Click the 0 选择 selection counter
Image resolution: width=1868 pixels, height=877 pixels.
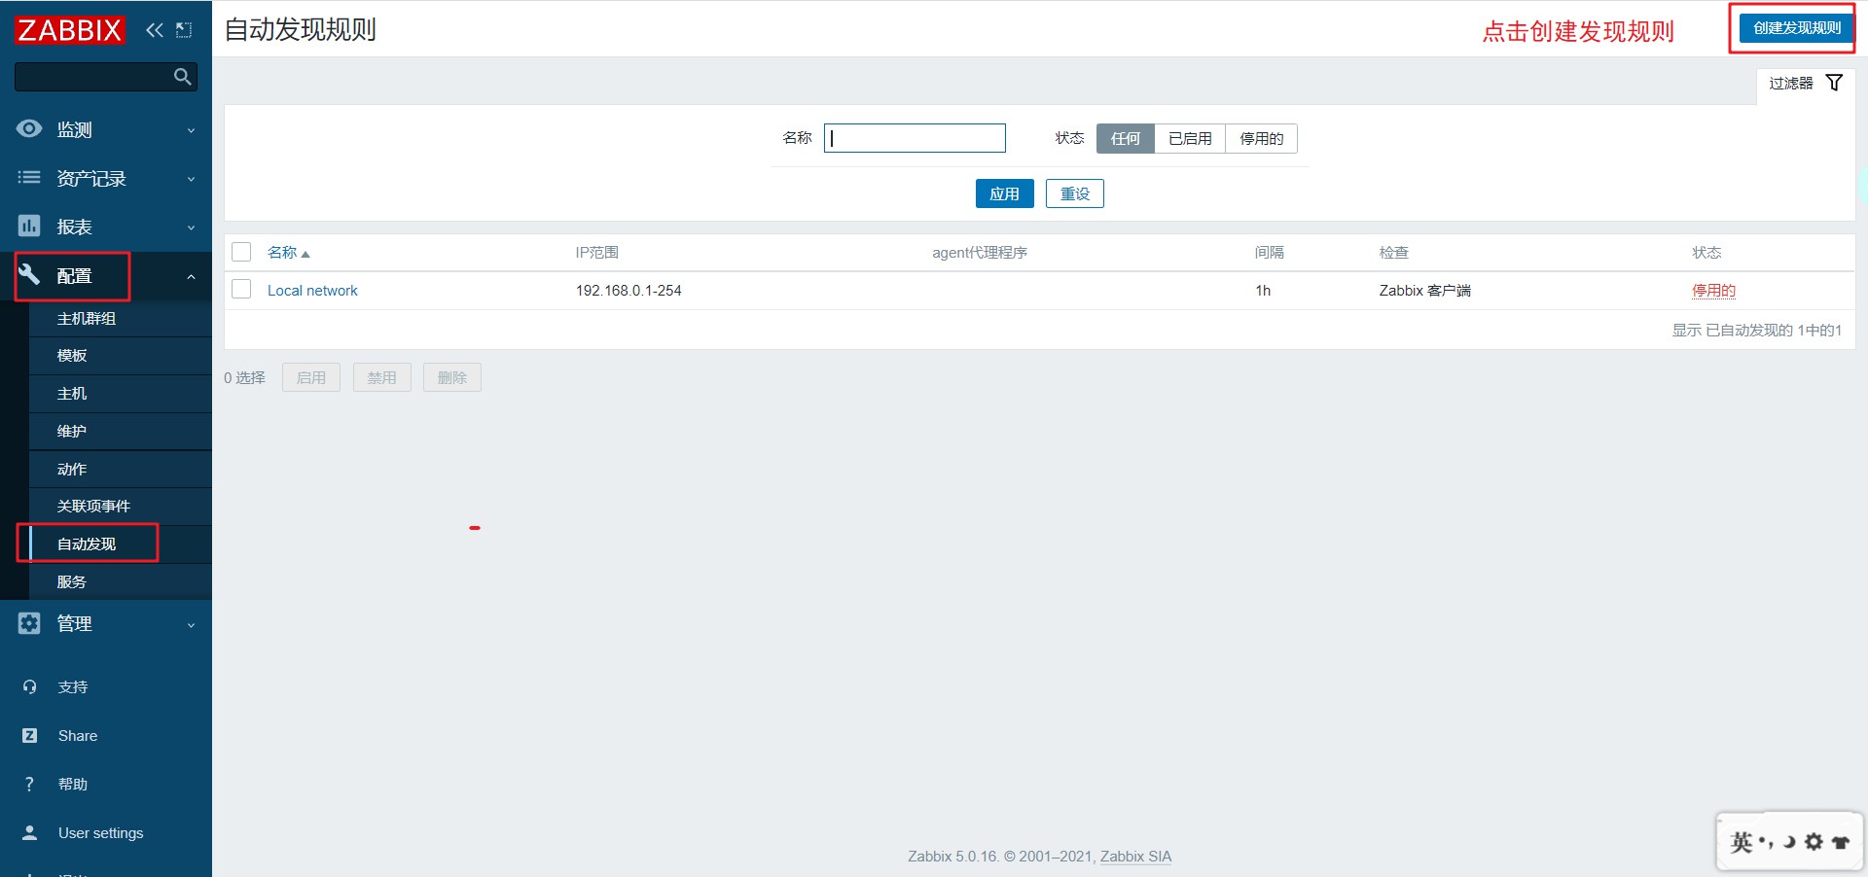point(244,378)
